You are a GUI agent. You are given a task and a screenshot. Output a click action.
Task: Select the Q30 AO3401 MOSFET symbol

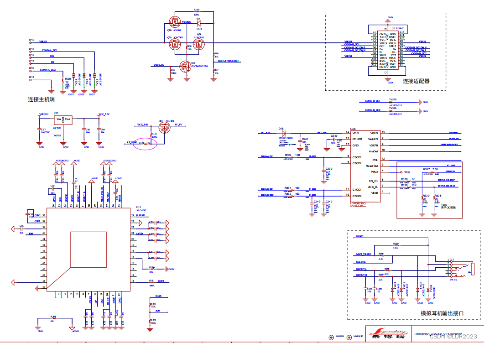[175, 22]
